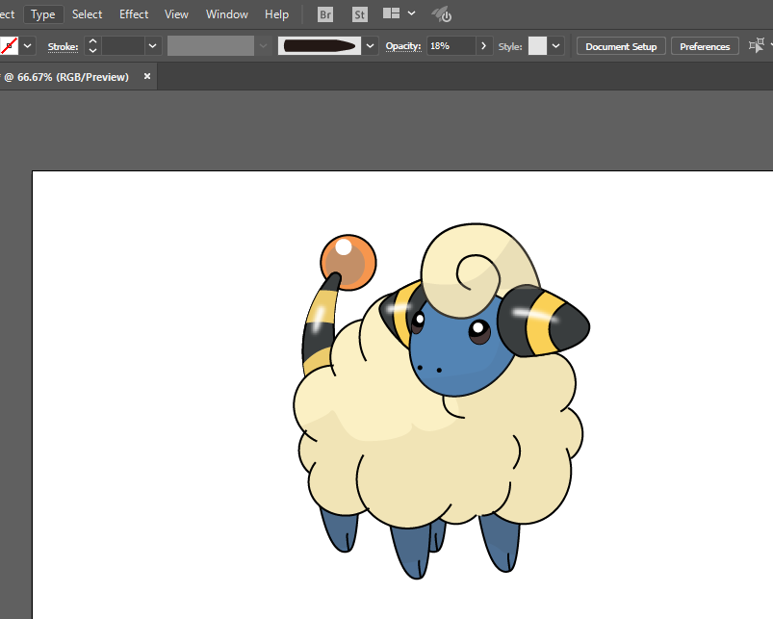
Task: Click the opacity field showing 18%
Action: [x=451, y=46]
